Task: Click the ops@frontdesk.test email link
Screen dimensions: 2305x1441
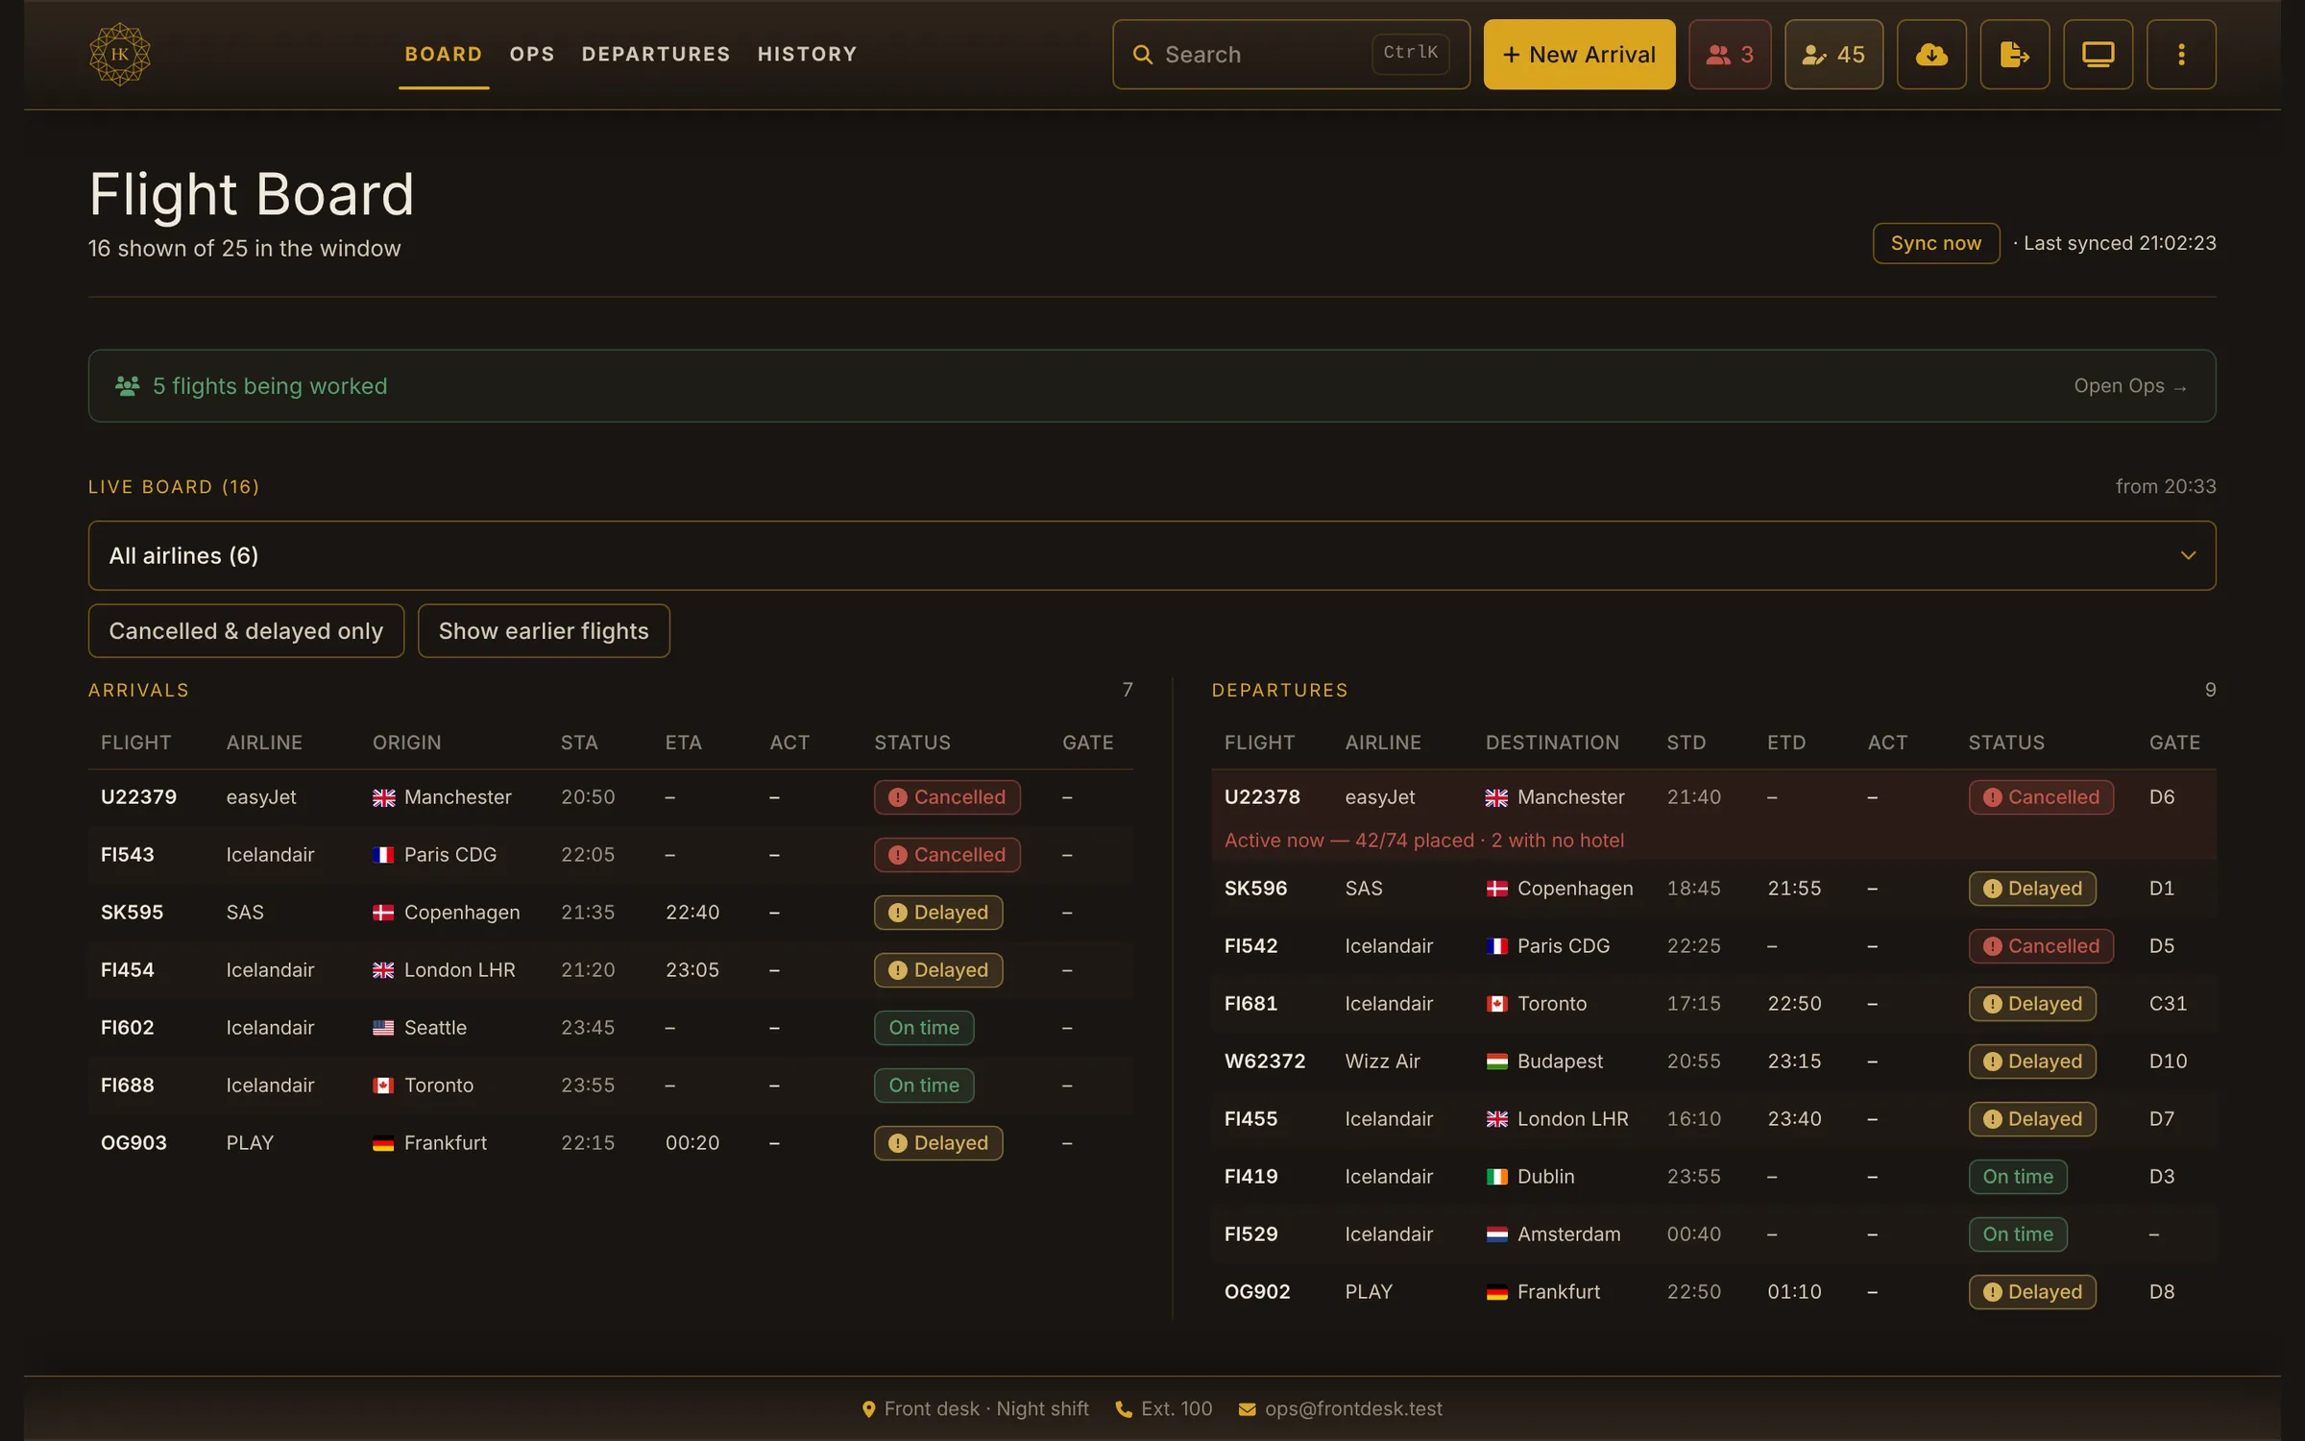Action: (x=1353, y=1408)
